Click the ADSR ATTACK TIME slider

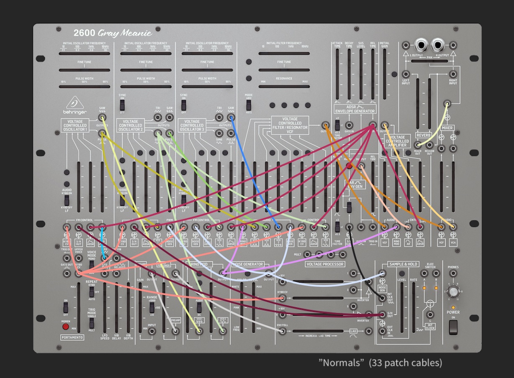tap(337, 75)
